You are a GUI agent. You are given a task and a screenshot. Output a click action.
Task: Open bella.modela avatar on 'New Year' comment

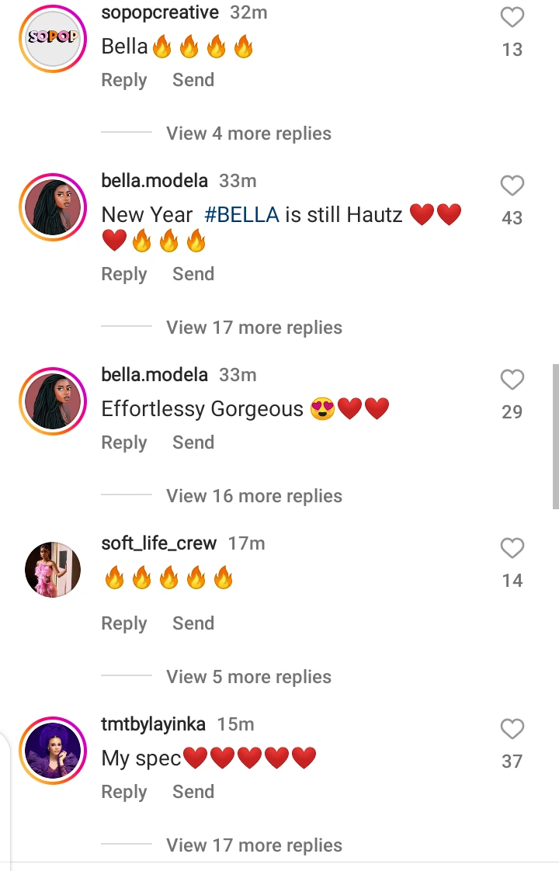tap(53, 206)
